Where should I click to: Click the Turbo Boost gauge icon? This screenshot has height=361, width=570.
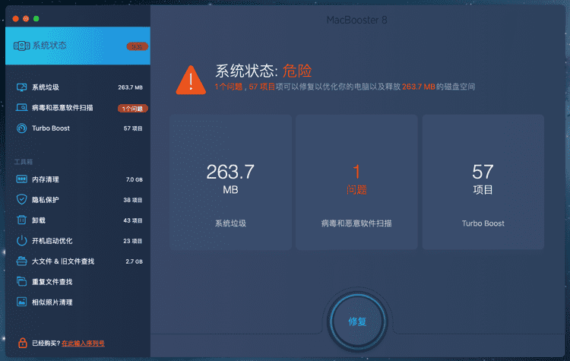click(x=21, y=128)
